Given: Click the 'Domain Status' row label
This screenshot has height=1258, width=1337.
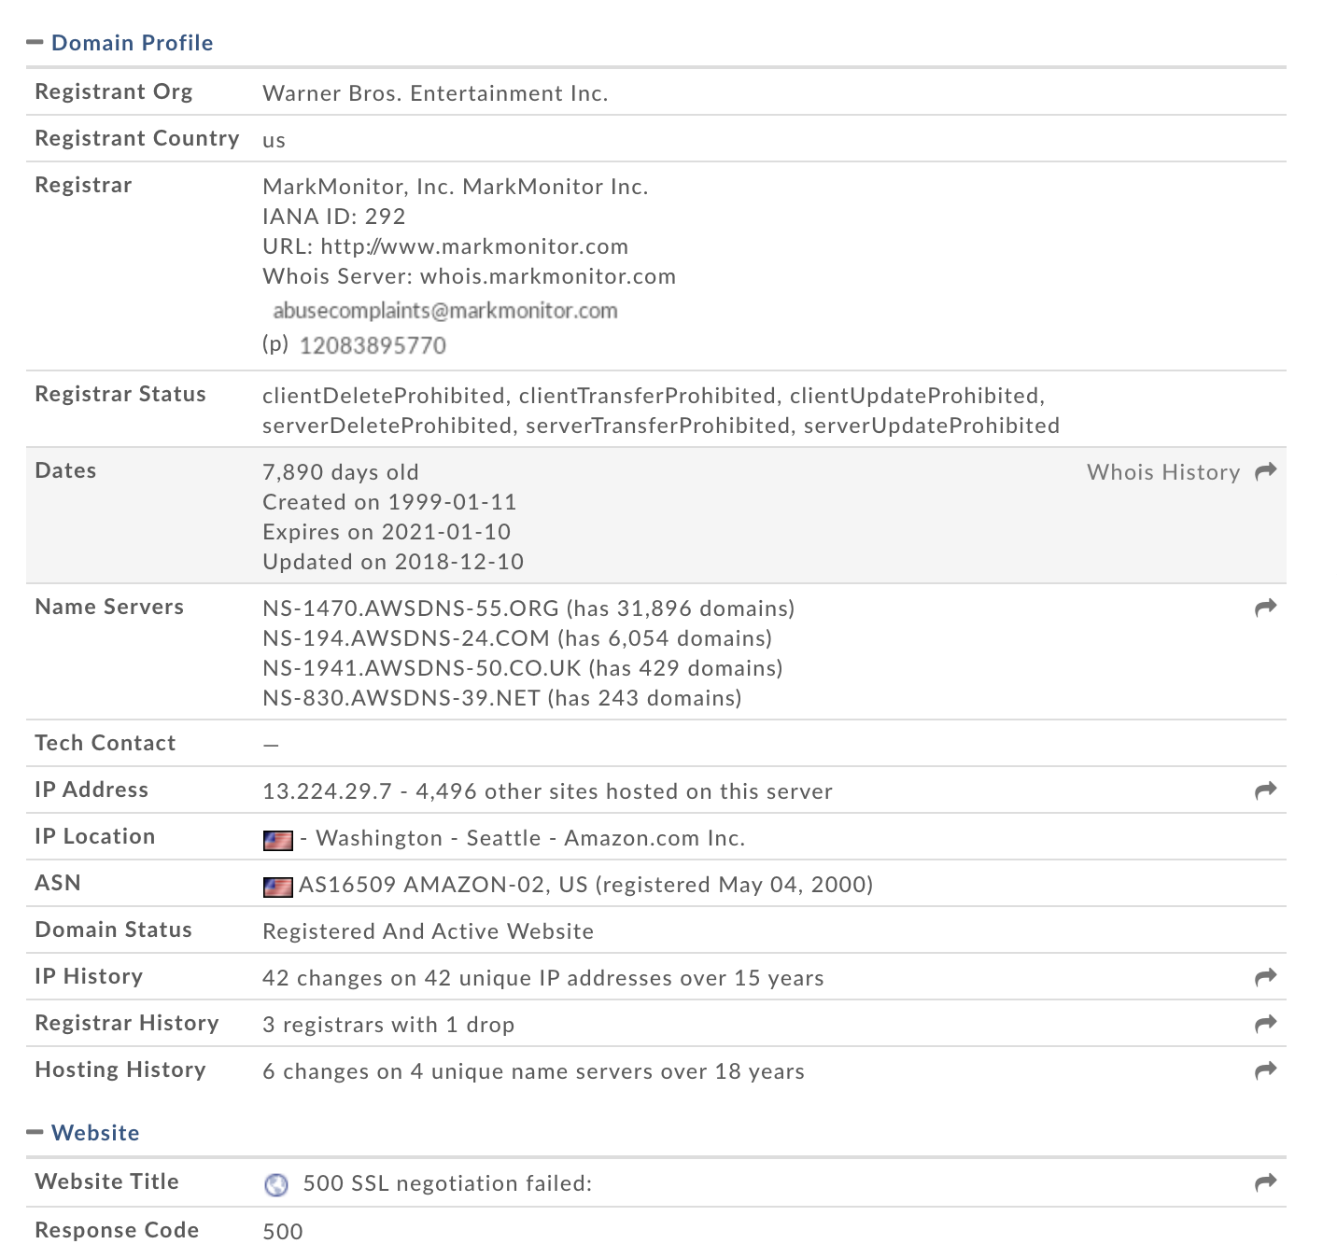Looking at the screenshot, I should point(114,930).
